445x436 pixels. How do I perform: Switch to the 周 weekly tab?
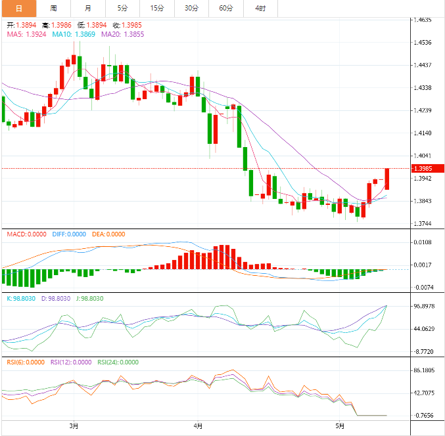point(53,9)
